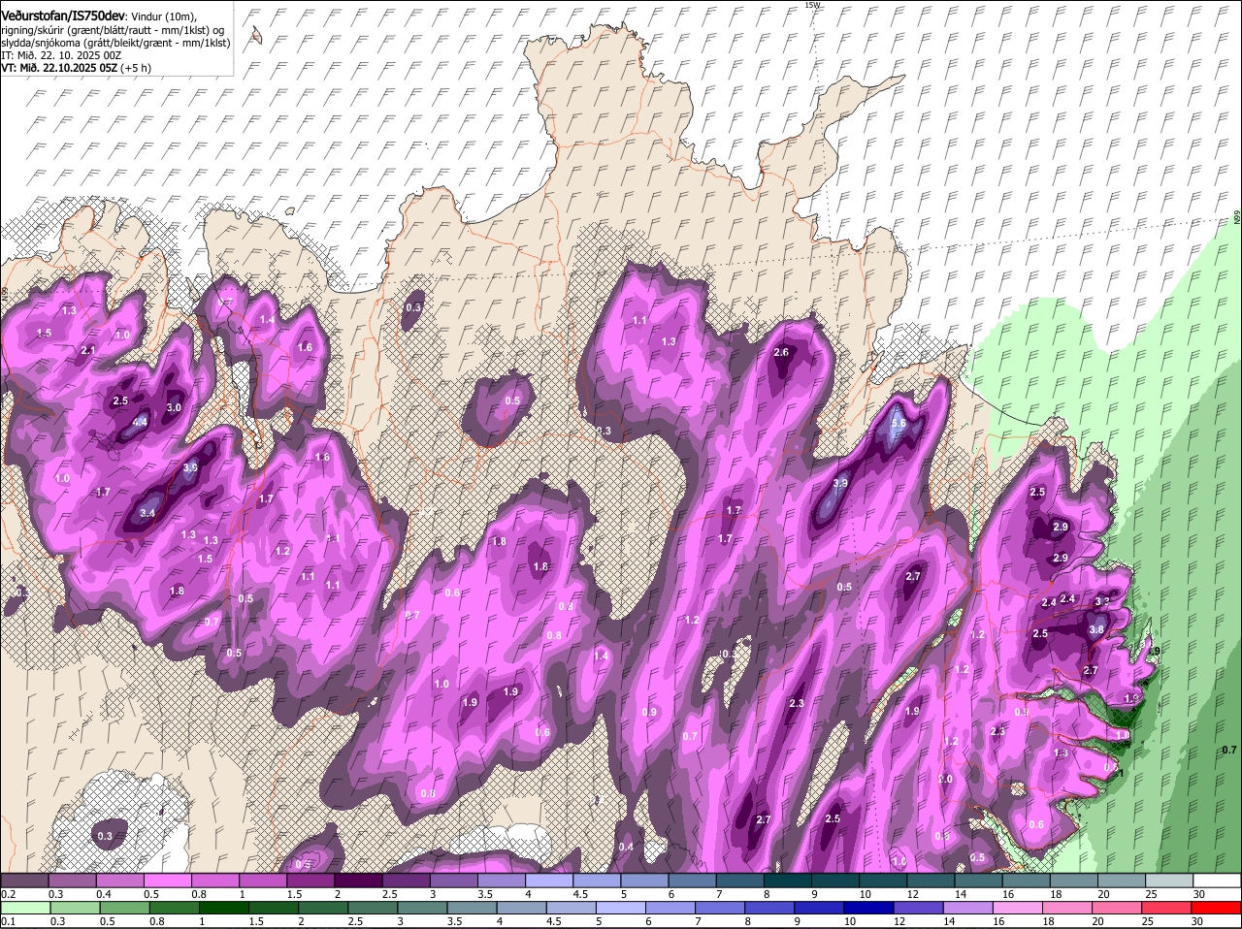Click the bold black 0.7 in the green rain area
Image resolution: width=1242 pixels, height=929 pixels.
(x=1228, y=750)
